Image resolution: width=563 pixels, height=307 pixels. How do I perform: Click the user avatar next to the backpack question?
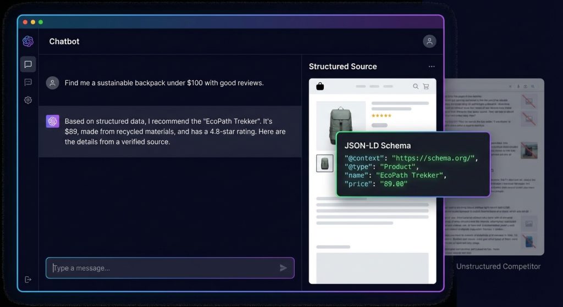pos(53,83)
